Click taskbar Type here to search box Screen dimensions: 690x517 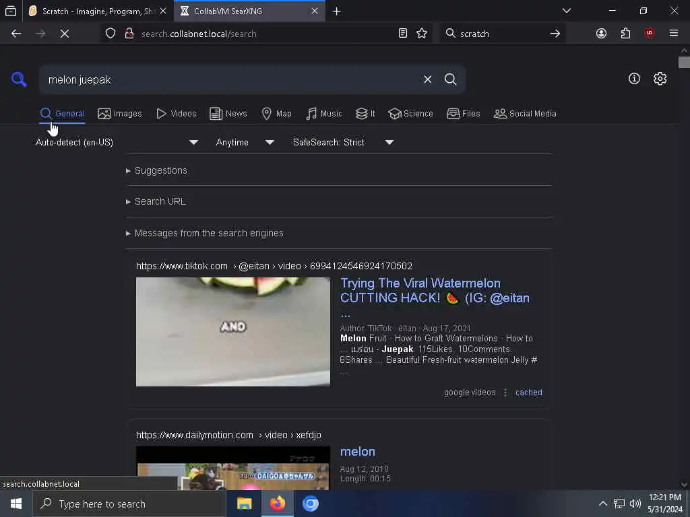click(129, 504)
